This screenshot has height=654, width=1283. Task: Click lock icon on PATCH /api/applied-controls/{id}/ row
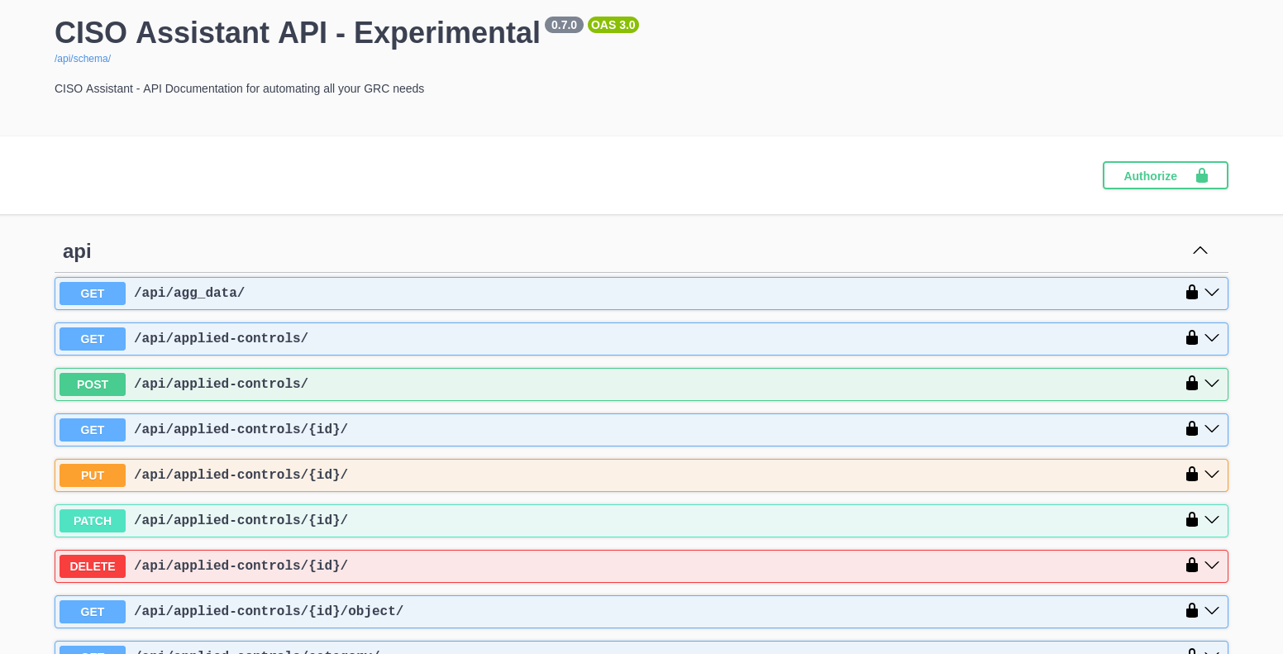click(x=1191, y=520)
